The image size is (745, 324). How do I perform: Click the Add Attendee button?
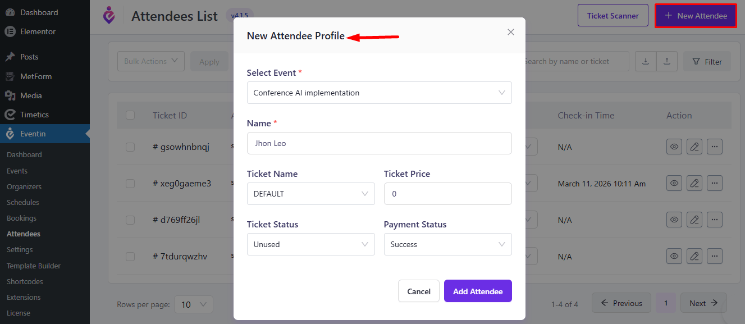(x=478, y=291)
